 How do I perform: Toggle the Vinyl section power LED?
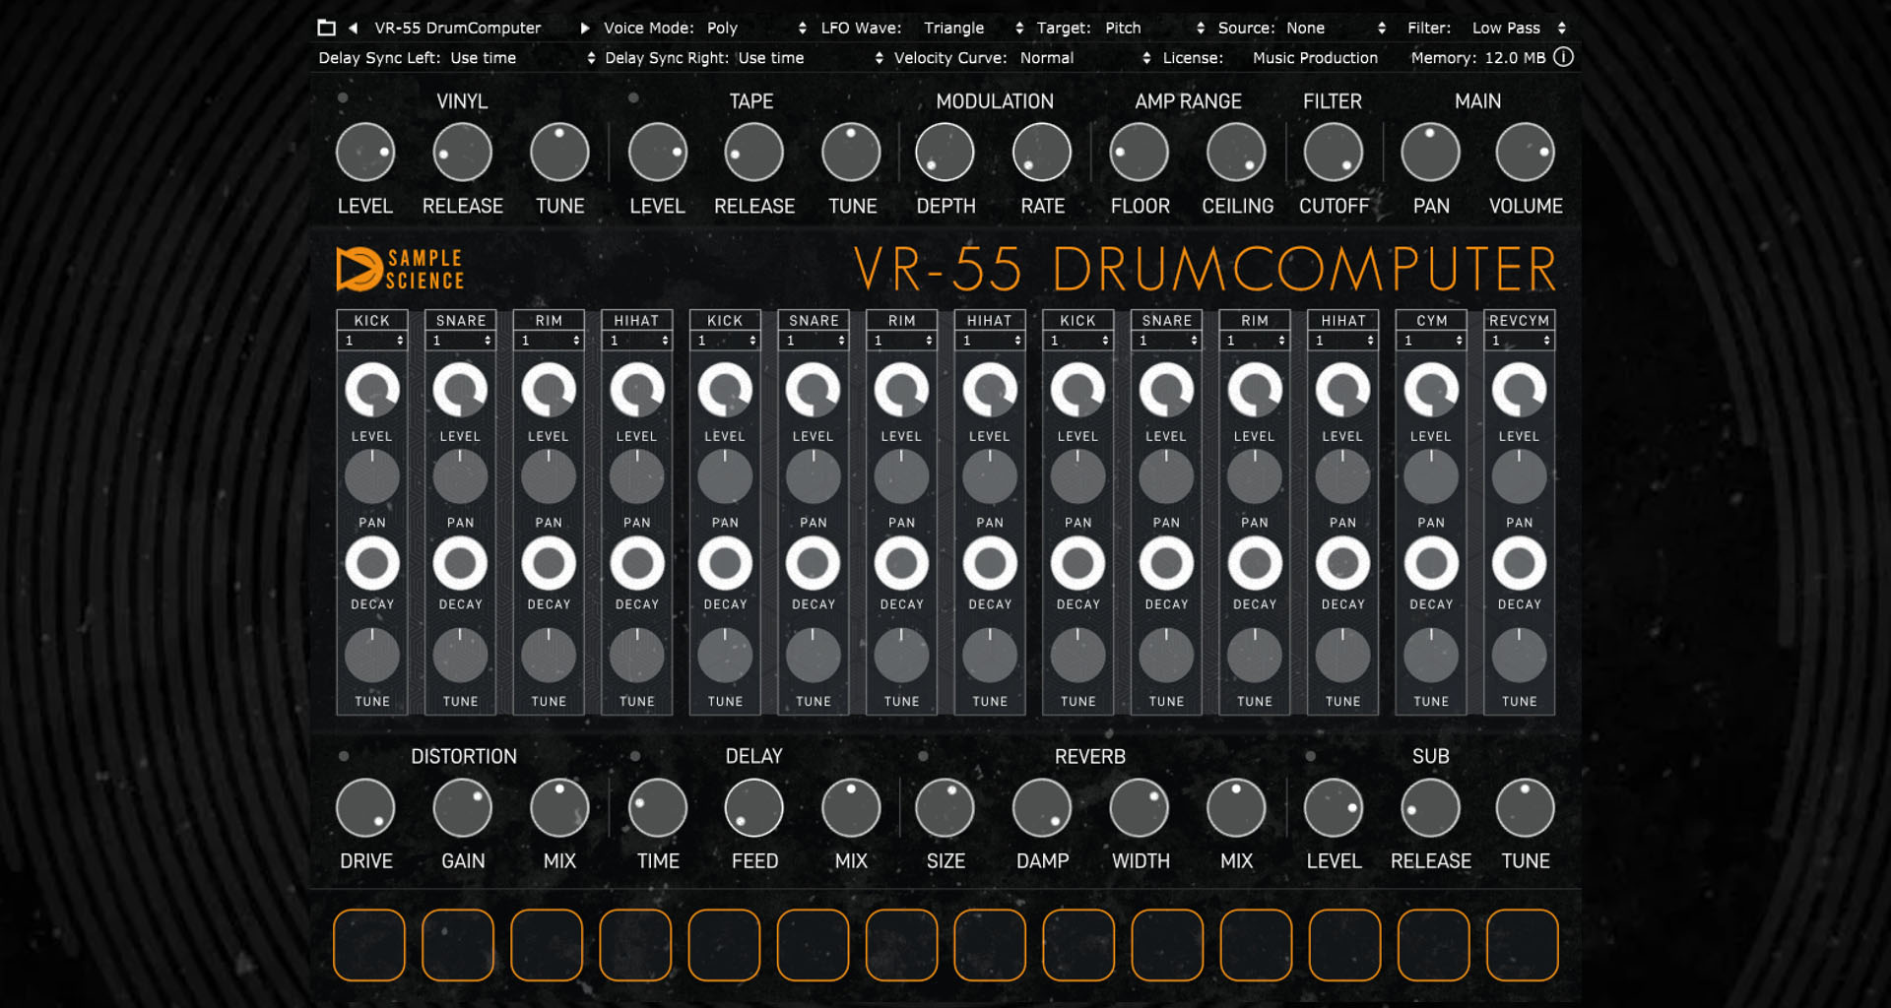coord(343,97)
